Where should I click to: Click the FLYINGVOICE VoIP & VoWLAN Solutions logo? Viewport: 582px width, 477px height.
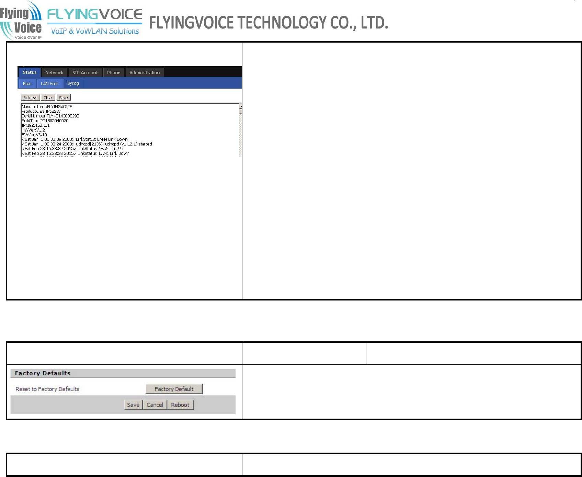(x=95, y=22)
